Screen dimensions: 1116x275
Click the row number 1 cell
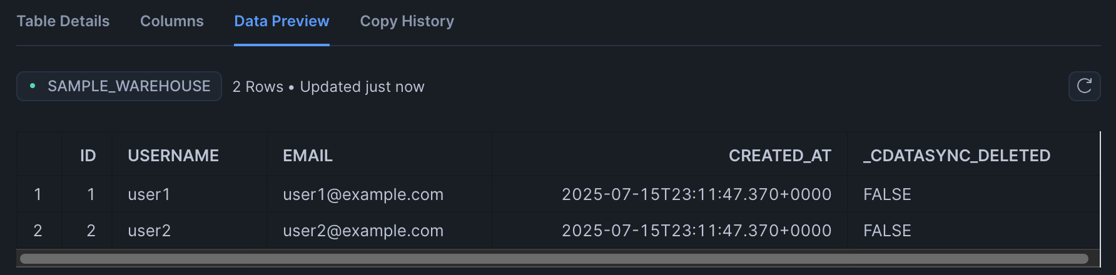[39, 194]
